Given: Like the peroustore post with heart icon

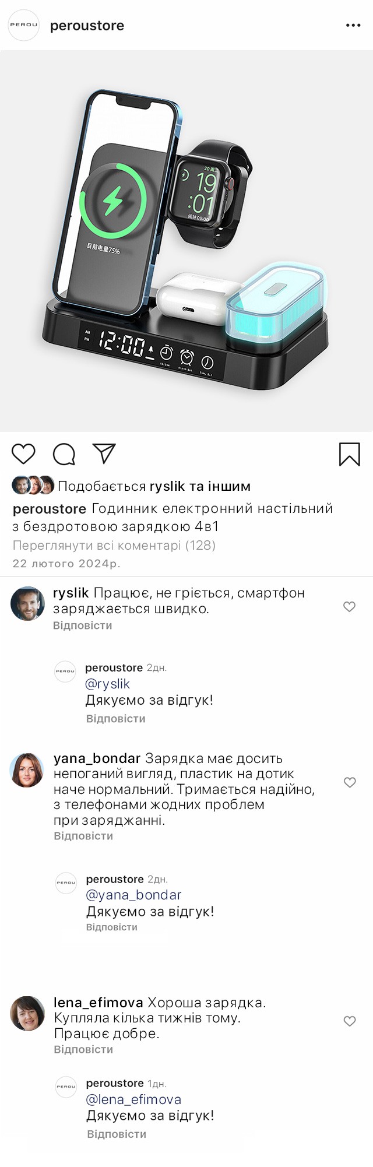Looking at the screenshot, I should 24,454.
